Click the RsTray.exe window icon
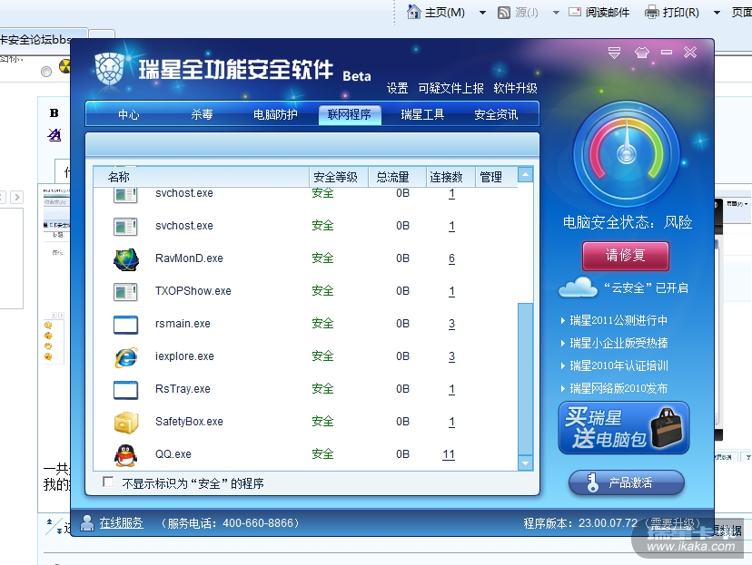 click(x=125, y=390)
